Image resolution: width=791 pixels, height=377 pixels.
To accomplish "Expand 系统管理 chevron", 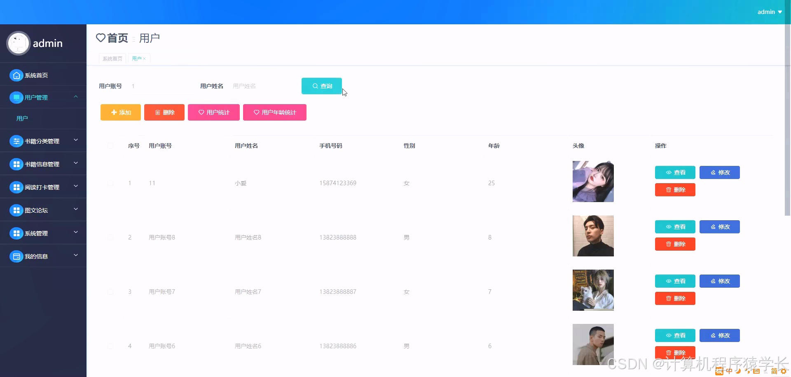I will pyautogui.click(x=76, y=233).
